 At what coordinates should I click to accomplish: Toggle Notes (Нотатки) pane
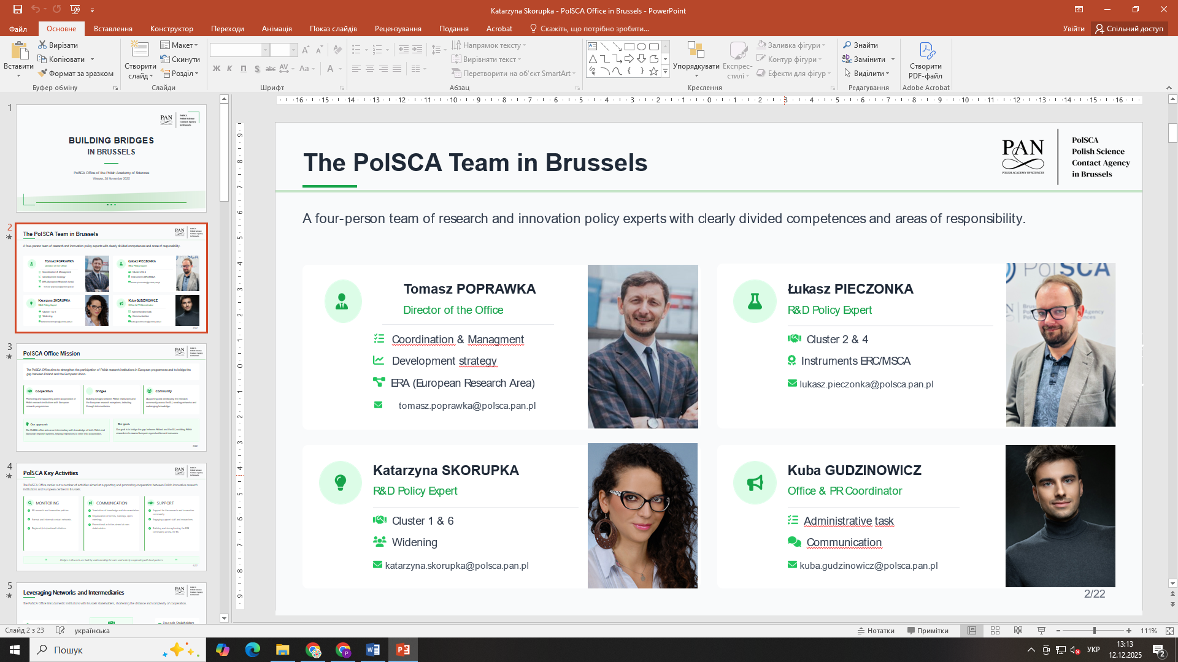click(876, 631)
